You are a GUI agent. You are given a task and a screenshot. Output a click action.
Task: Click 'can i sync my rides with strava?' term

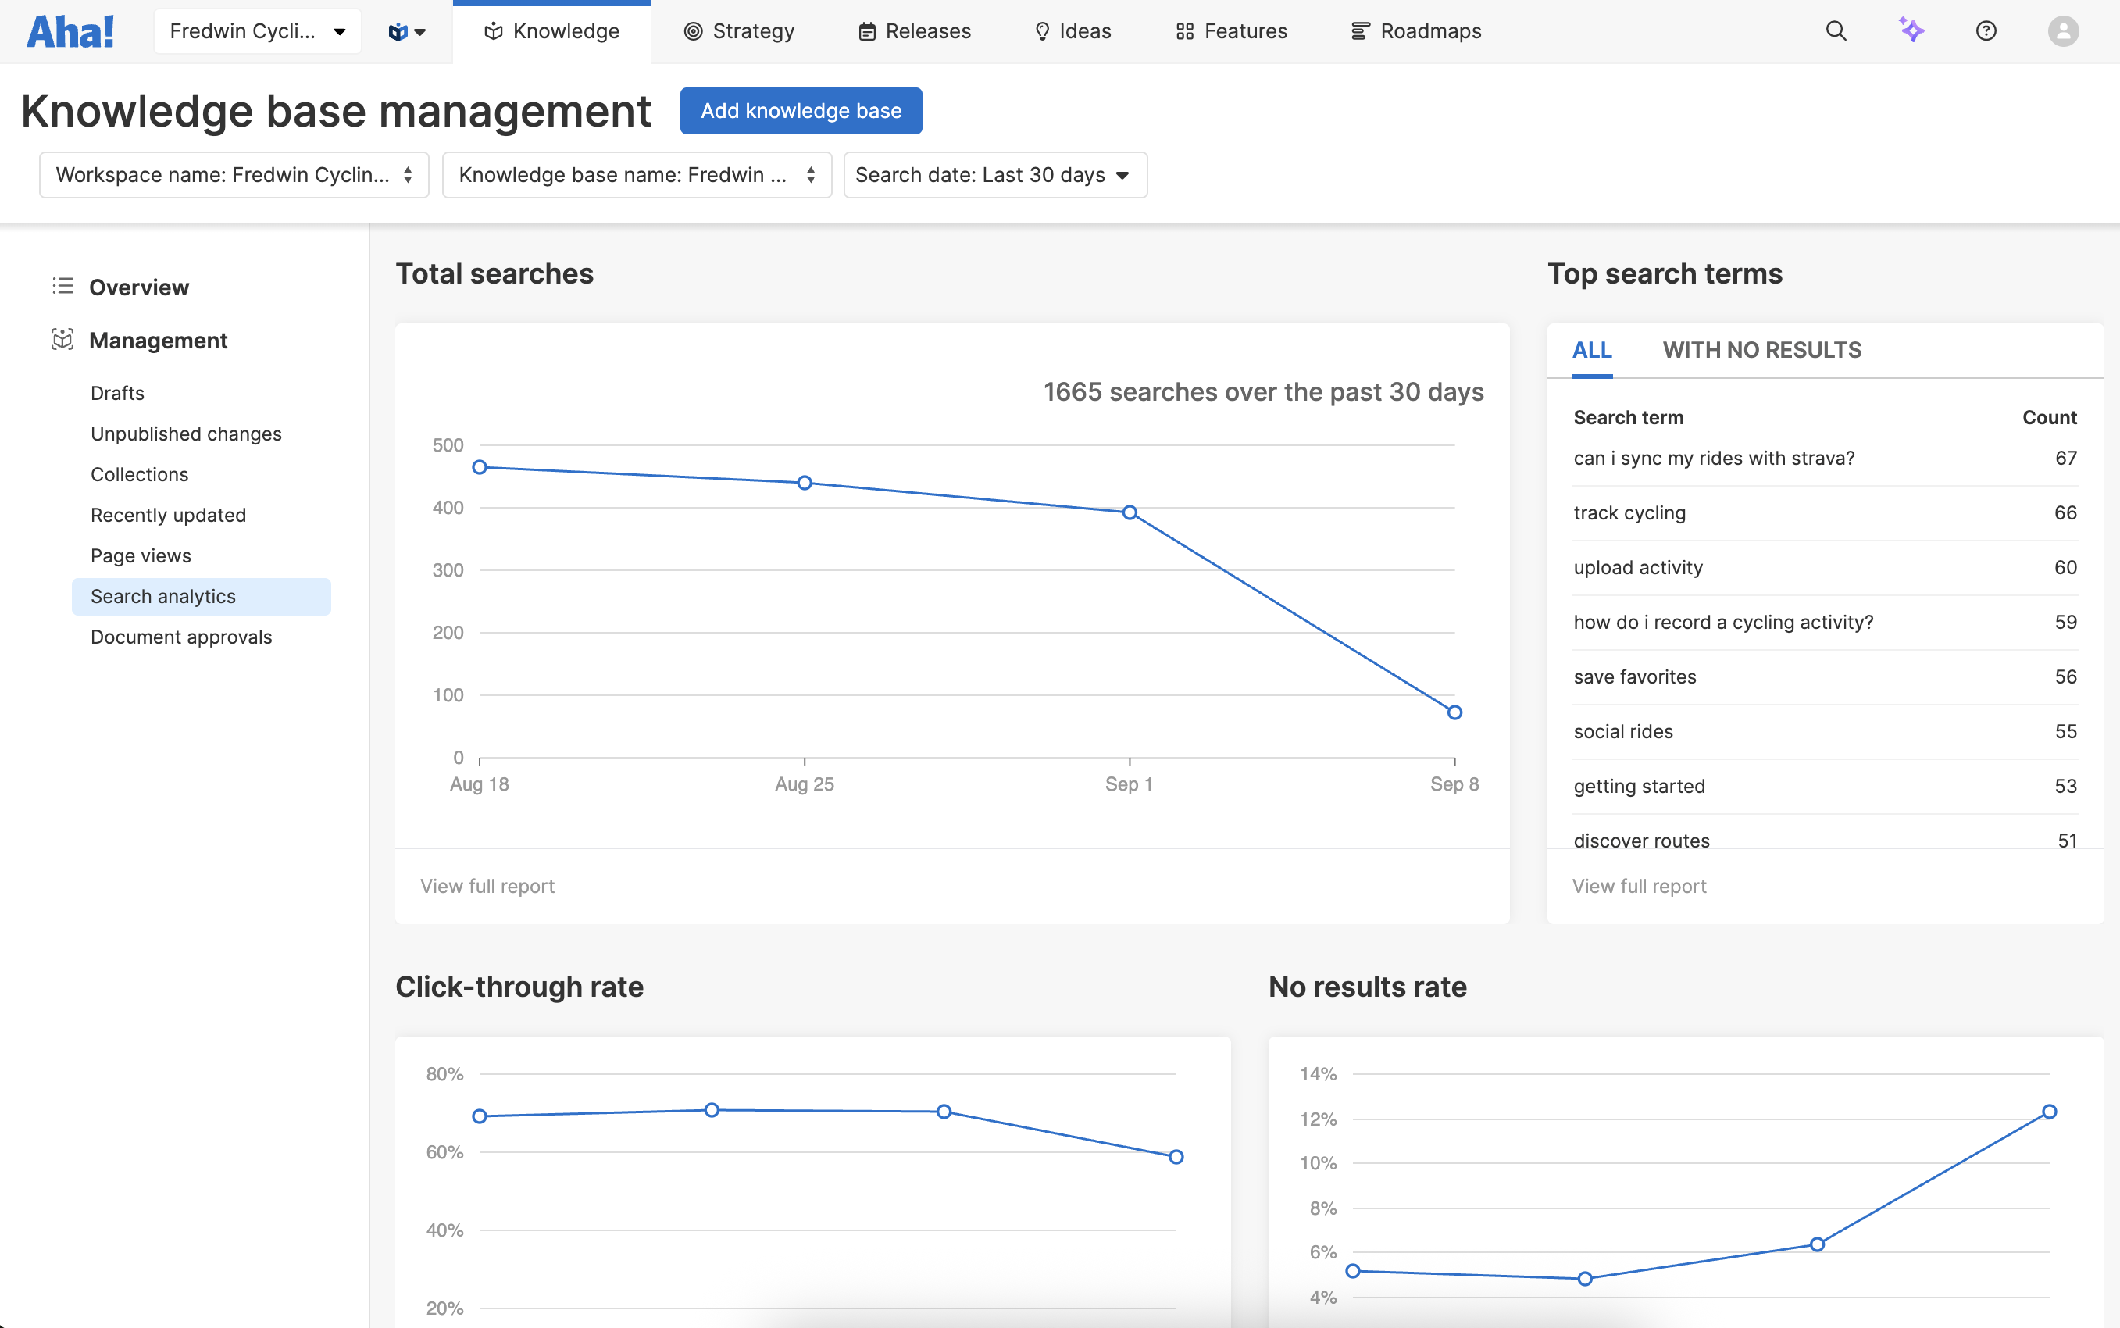pyautogui.click(x=1713, y=459)
